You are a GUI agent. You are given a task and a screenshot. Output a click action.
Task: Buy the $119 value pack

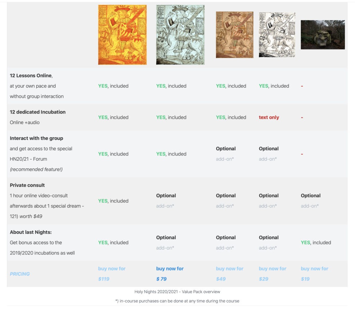click(112, 274)
